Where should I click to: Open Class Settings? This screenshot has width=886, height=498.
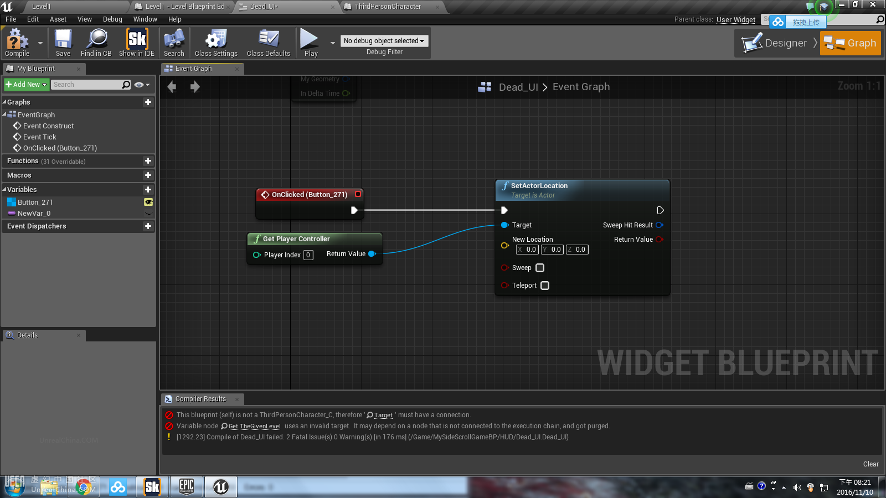pos(216,43)
